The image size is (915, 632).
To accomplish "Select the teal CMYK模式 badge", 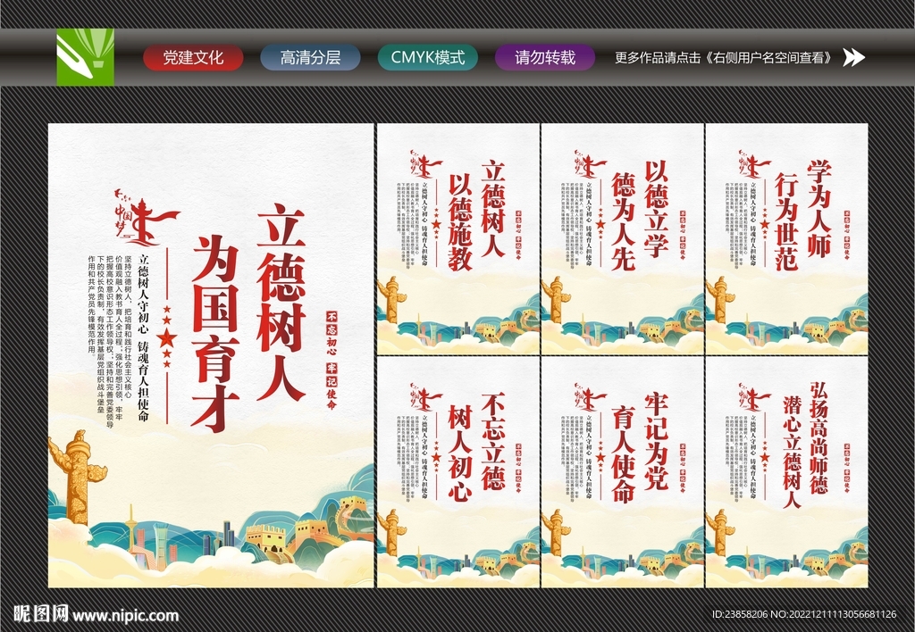I will click(428, 56).
